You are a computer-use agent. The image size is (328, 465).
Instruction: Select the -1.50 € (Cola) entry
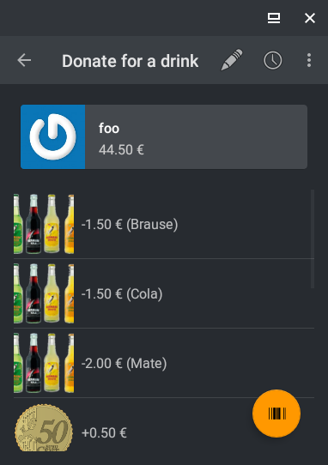click(164, 293)
